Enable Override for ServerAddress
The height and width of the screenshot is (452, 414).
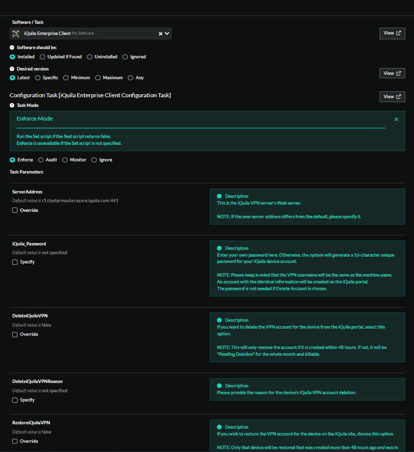coord(15,210)
